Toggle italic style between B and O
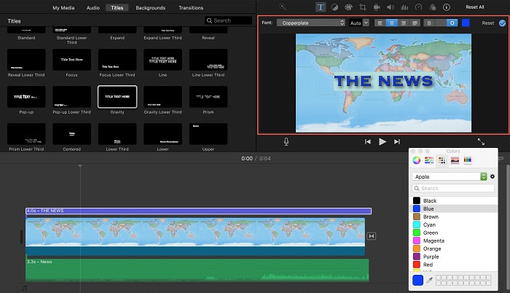Screen dimensions: 510x293 [440, 23]
